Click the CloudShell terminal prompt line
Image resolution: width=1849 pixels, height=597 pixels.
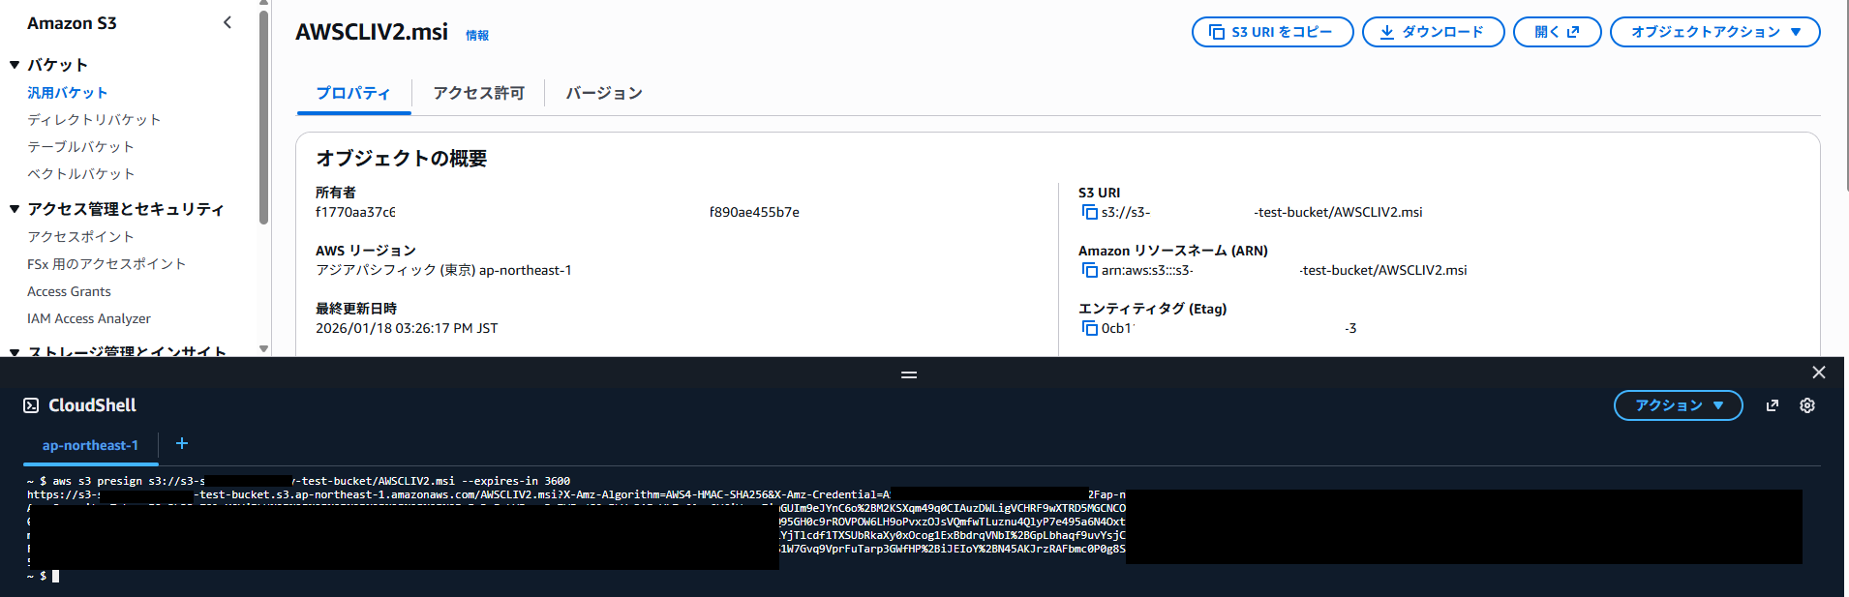pyautogui.click(x=44, y=576)
